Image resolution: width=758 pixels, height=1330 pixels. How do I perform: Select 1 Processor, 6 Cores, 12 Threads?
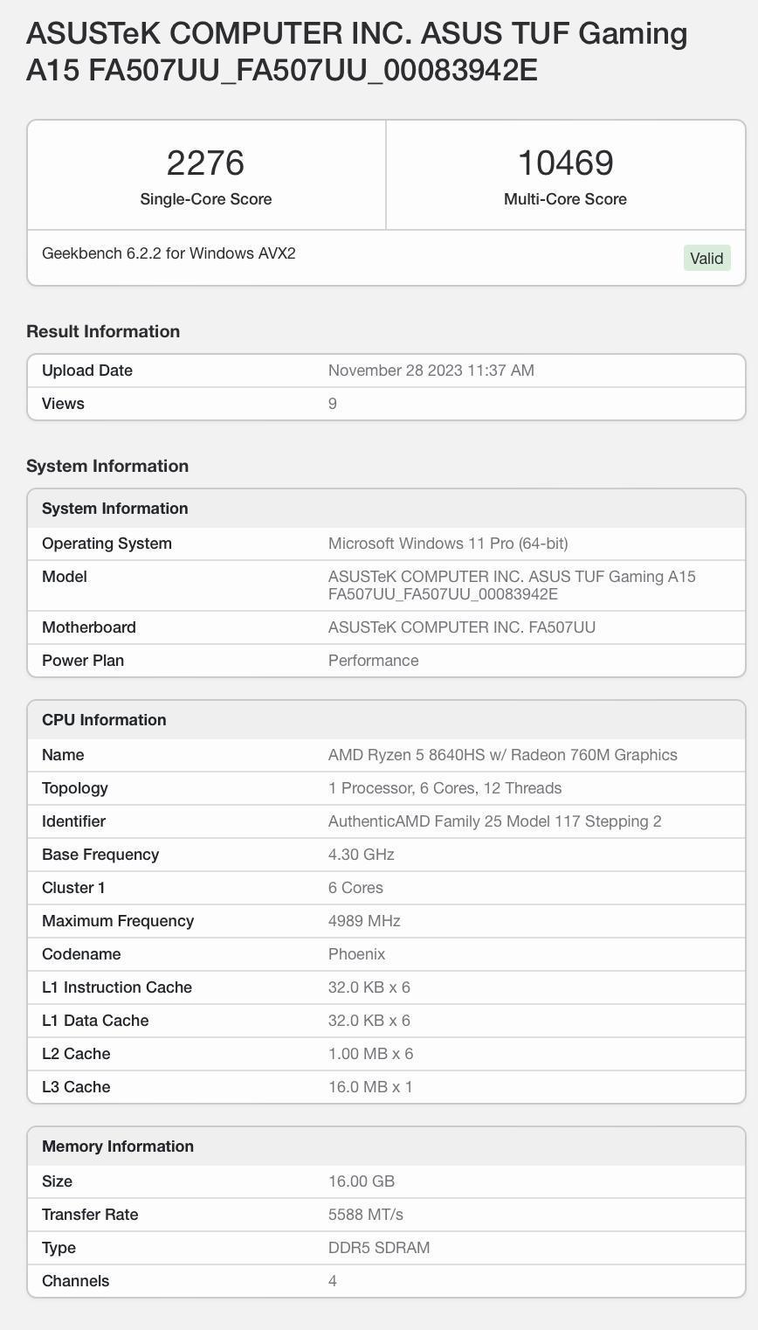[445, 788]
